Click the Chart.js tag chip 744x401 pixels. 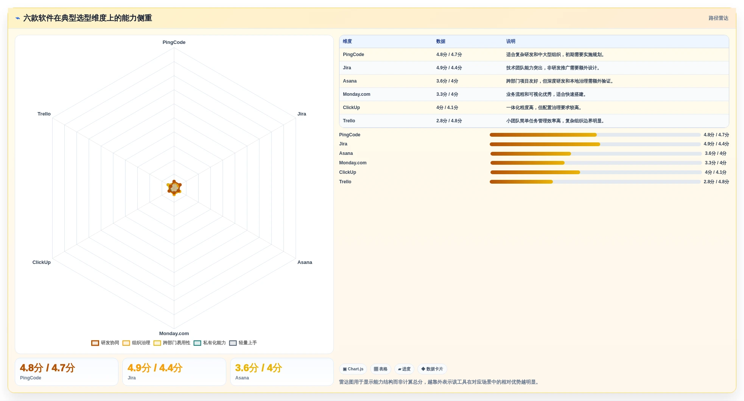click(x=353, y=369)
